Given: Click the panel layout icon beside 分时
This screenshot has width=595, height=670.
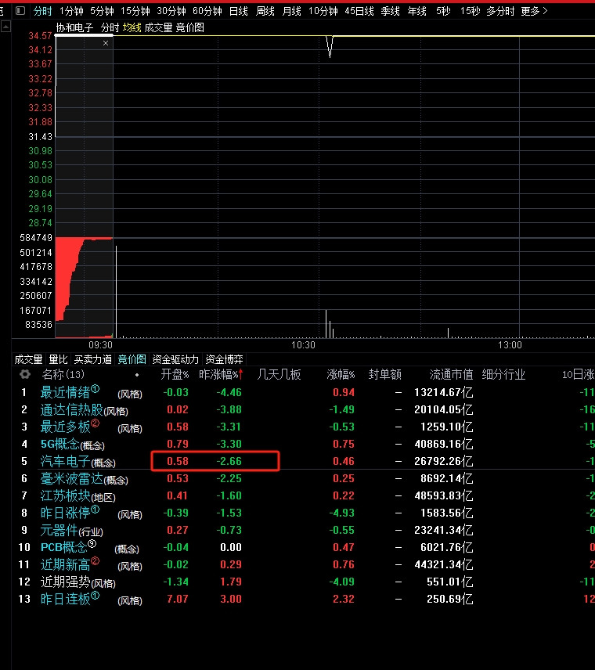Looking at the screenshot, I should pyautogui.click(x=20, y=11).
